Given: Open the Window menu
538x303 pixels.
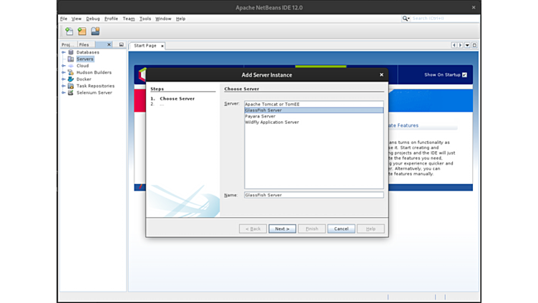Looking at the screenshot, I should click(163, 19).
